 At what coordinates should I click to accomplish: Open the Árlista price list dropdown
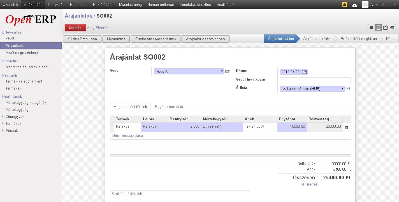click(312, 89)
